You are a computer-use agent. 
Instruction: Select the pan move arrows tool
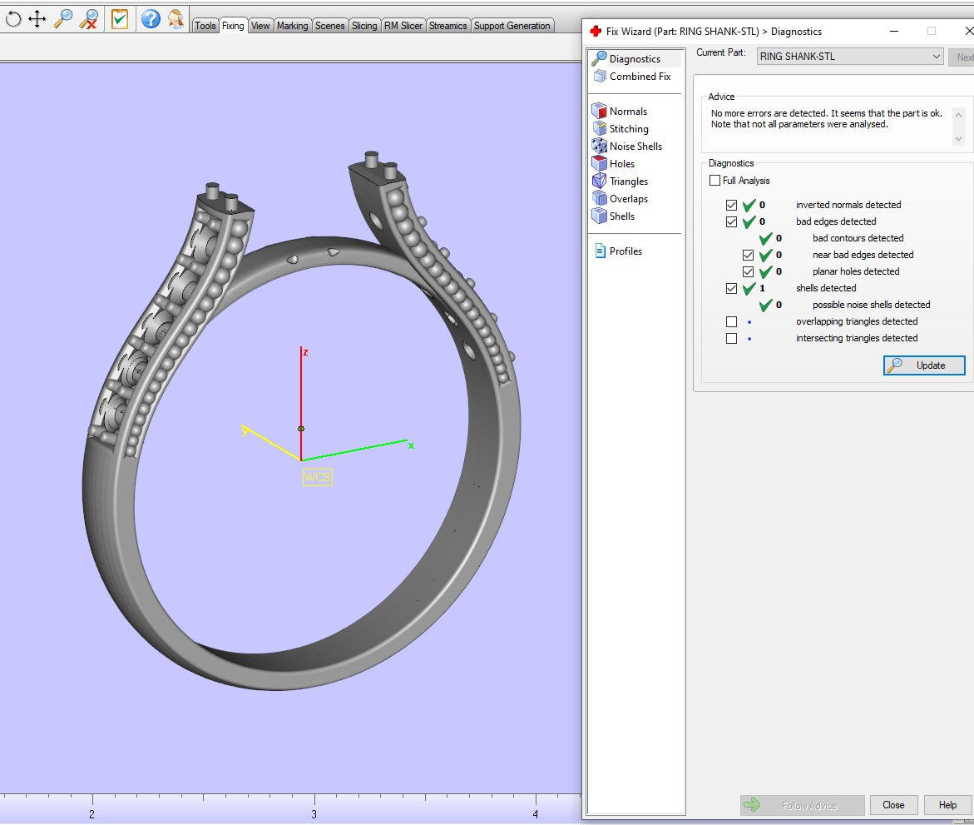[37, 18]
